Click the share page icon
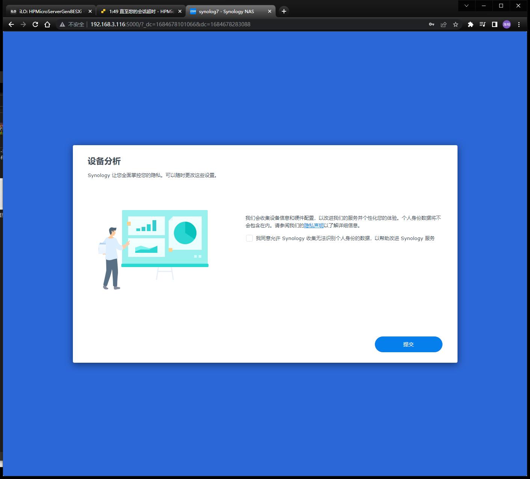Viewport: 530px width, 479px height. click(x=444, y=24)
